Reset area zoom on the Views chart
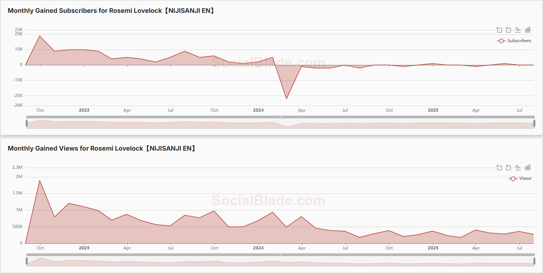This screenshot has width=543, height=273. point(508,167)
